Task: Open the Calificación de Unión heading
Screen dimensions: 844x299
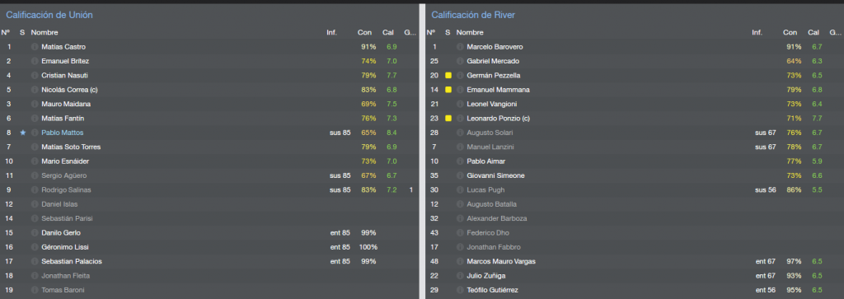Action: (x=49, y=15)
